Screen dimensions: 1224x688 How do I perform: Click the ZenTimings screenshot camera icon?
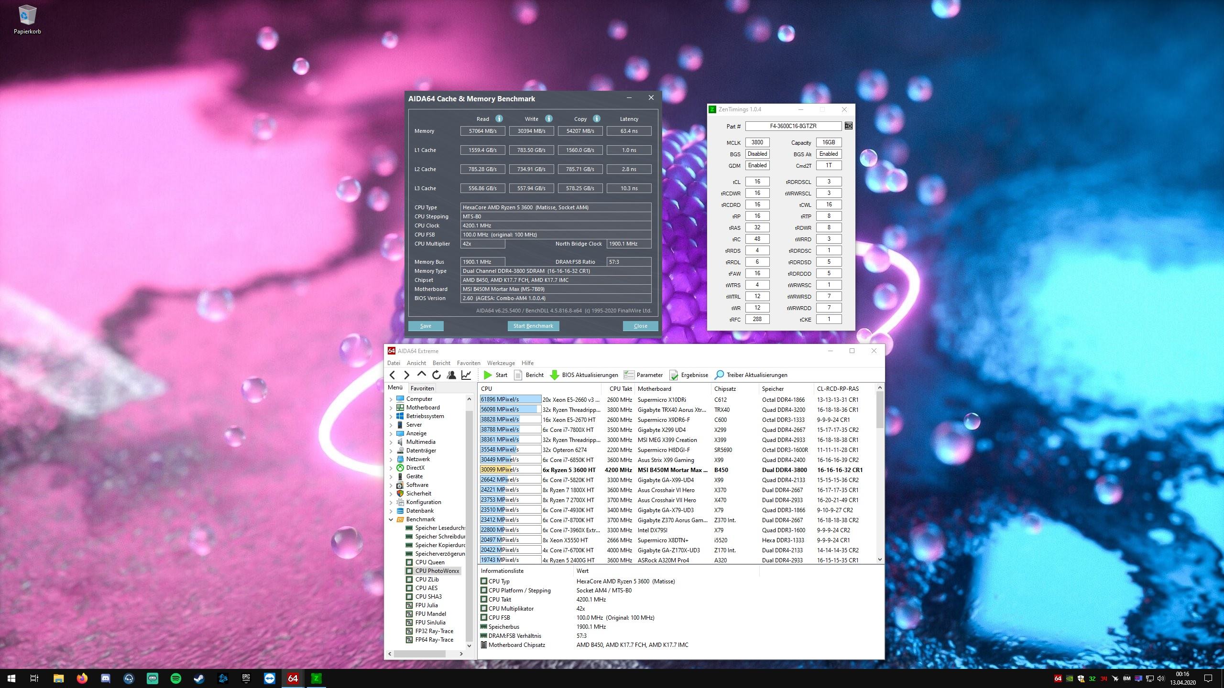pyautogui.click(x=848, y=126)
